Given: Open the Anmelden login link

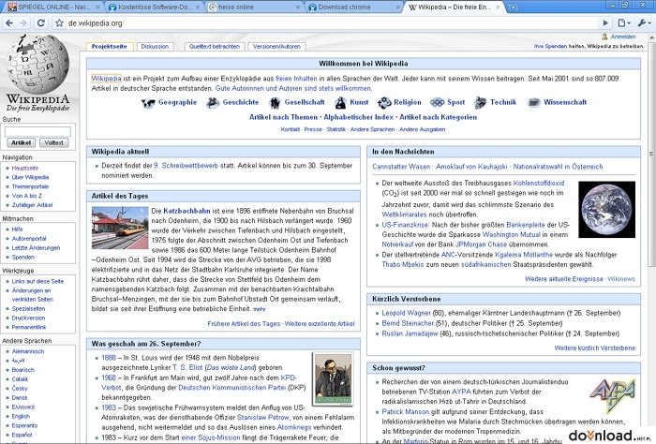Looking at the screenshot, I should tap(623, 37).
